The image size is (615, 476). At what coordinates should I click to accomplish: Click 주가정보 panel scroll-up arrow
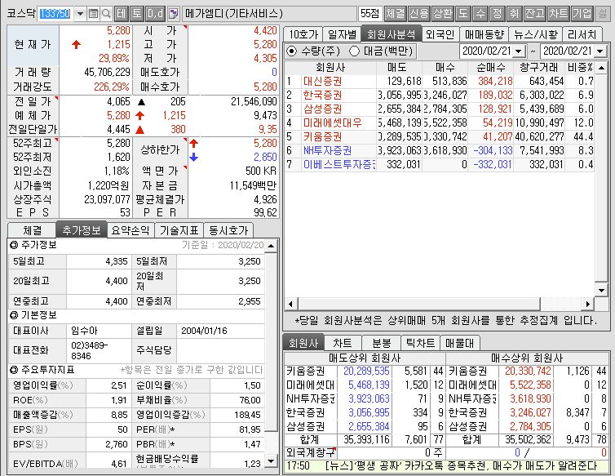click(271, 247)
